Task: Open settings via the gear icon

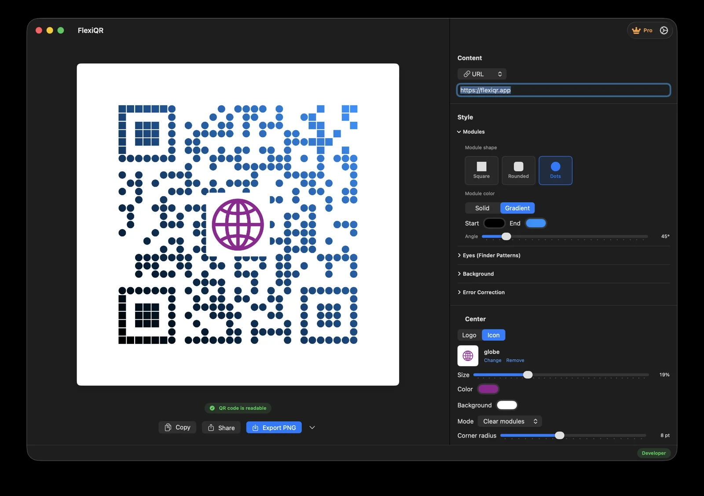Action: coord(664,30)
